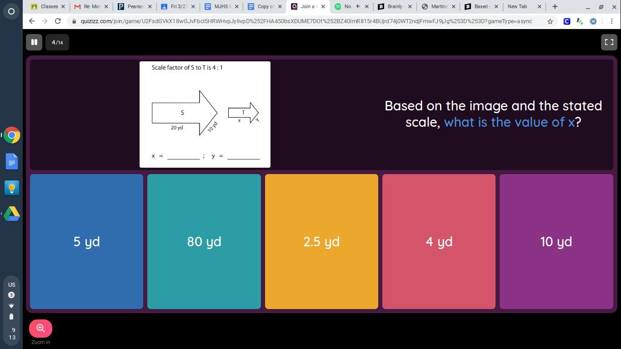Check the battery status icon
The image size is (621, 349).
click(11, 316)
